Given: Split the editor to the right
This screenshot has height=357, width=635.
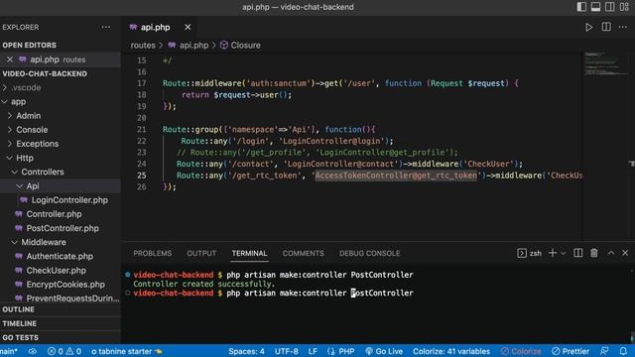Looking at the screenshot, I should coord(606,27).
